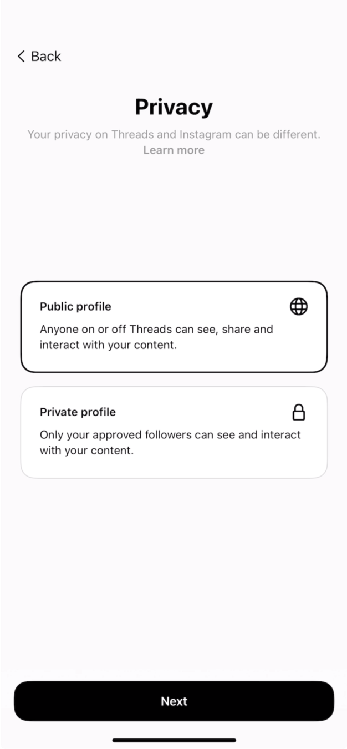Image resolution: width=347 pixels, height=749 pixels.
Task: Hit the closed padlock glyph on lower card
Action: tap(298, 412)
